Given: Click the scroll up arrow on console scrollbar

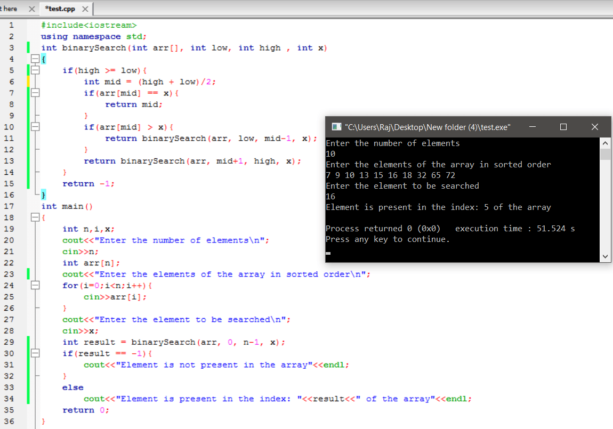Looking at the screenshot, I should 605,142.
